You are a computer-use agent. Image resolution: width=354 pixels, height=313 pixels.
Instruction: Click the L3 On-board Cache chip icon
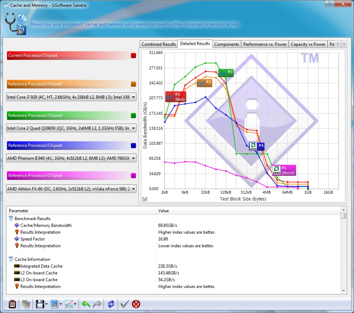point(17,279)
